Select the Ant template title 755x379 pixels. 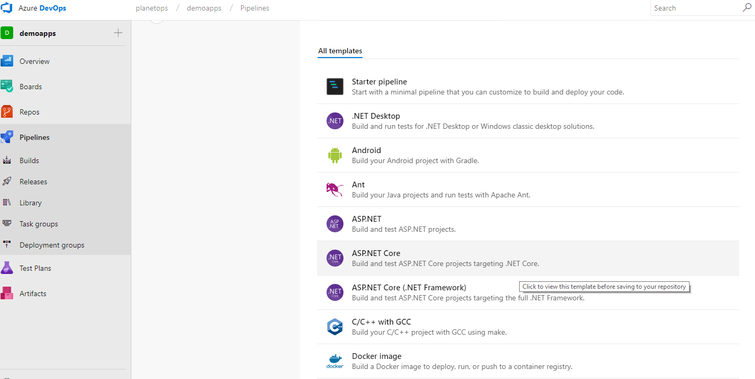(x=358, y=185)
